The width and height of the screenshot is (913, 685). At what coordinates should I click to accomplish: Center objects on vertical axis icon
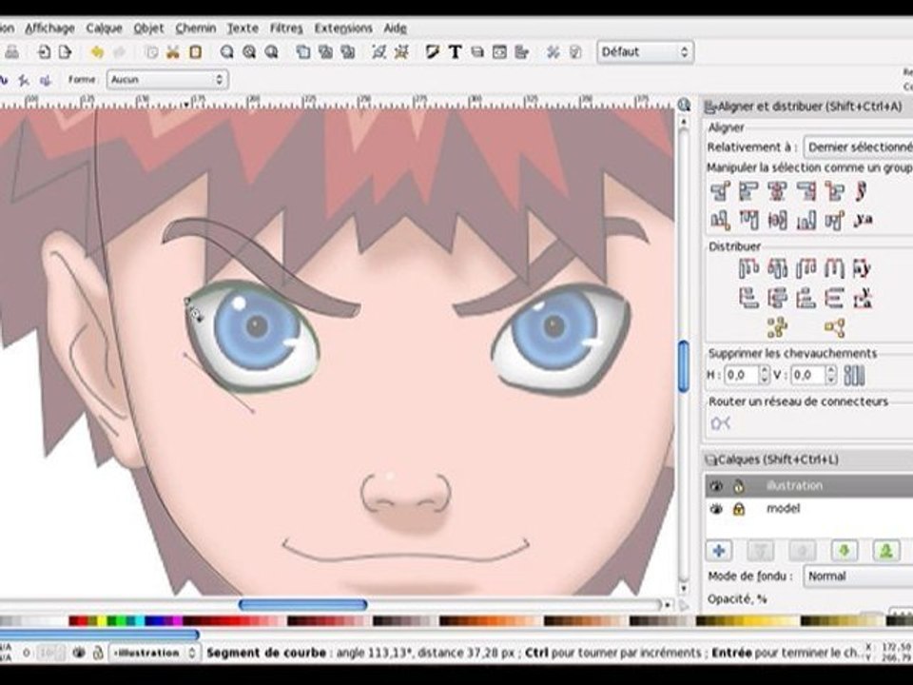point(777,191)
